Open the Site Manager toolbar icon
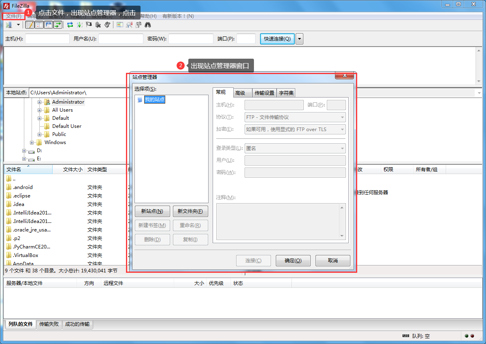The width and height of the screenshot is (486, 344). (8, 25)
